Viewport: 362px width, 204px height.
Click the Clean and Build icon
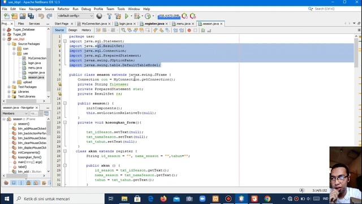click(x=118, y=16)
